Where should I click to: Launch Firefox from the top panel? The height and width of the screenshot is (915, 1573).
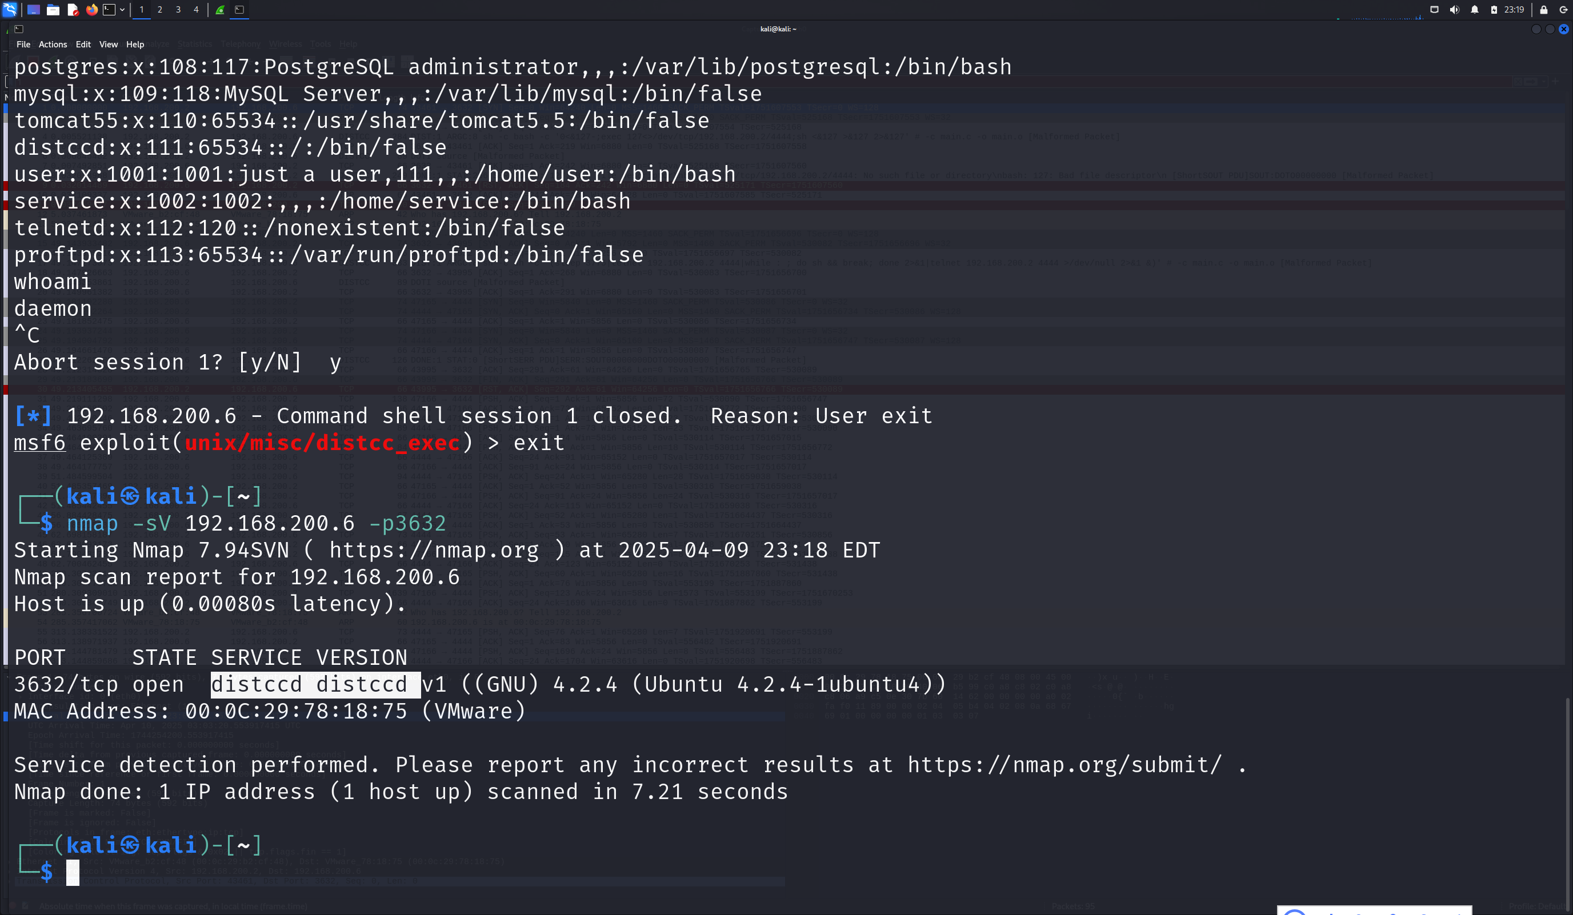coord(92,9)
